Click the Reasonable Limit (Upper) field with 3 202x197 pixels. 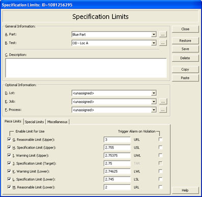117,139
